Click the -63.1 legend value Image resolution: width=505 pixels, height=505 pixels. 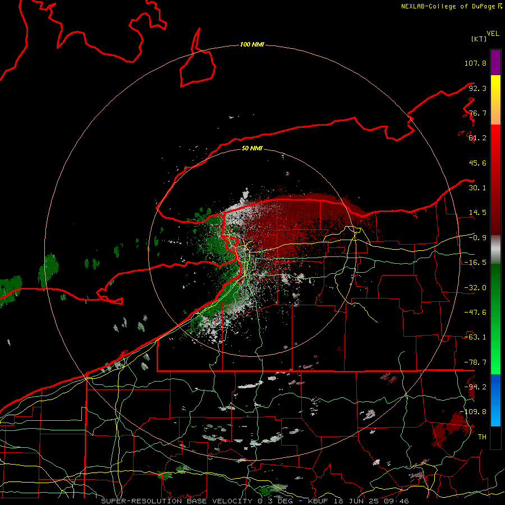pos(475,337)
